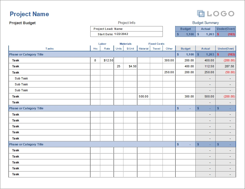Select the Travel column under Fixed Costs

tap(157, 48)
